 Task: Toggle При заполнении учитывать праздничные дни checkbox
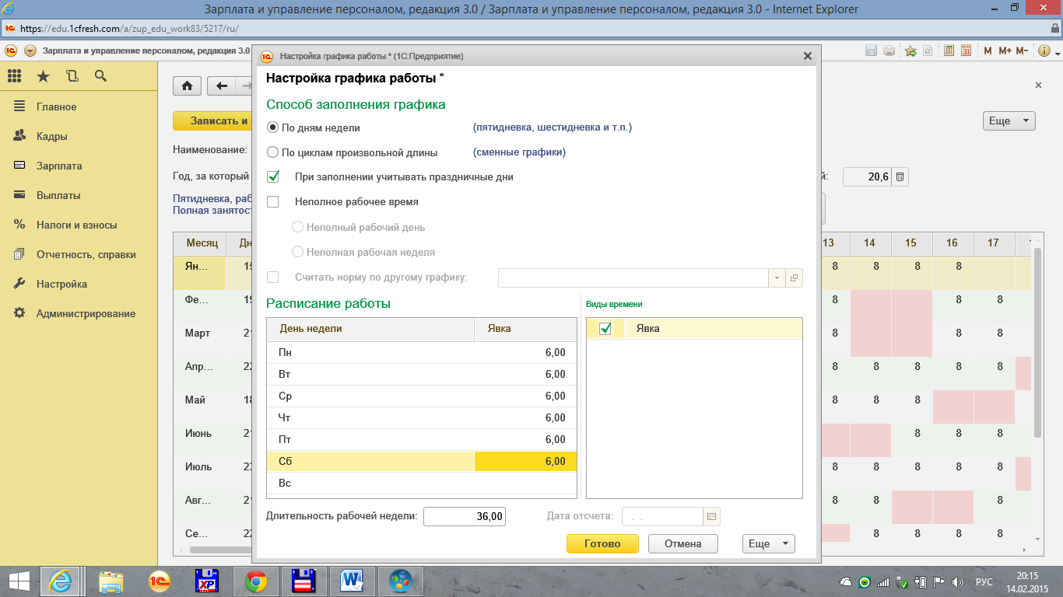tap(273, 176)
